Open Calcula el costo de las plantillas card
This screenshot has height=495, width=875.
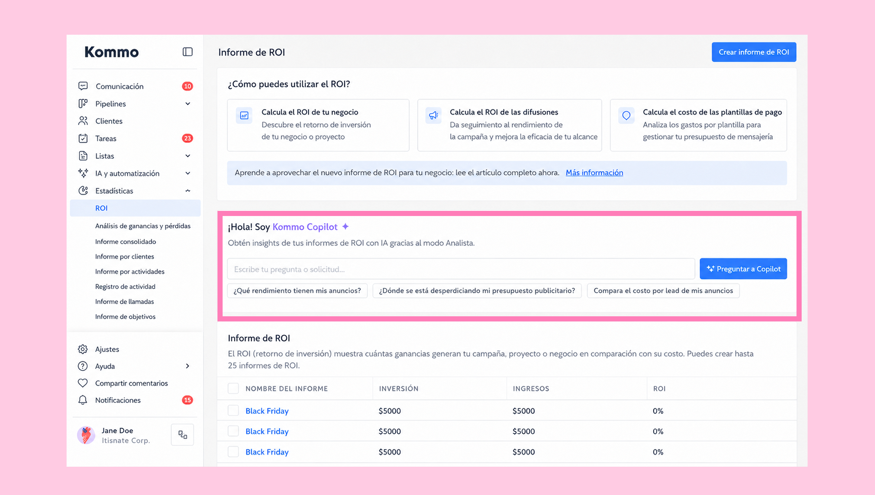698,125
